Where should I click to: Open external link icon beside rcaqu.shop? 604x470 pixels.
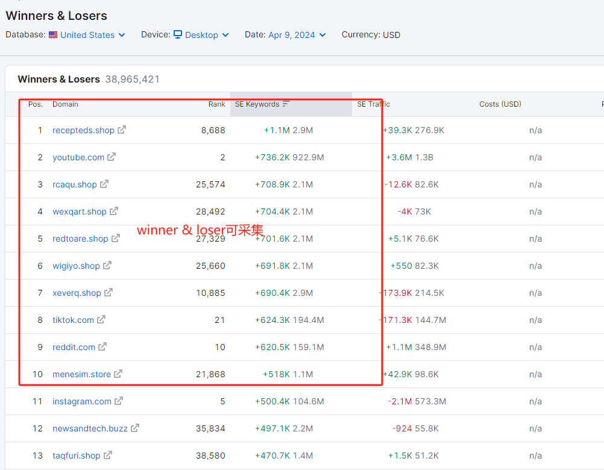pyautogui.click(x=104, y=184)
